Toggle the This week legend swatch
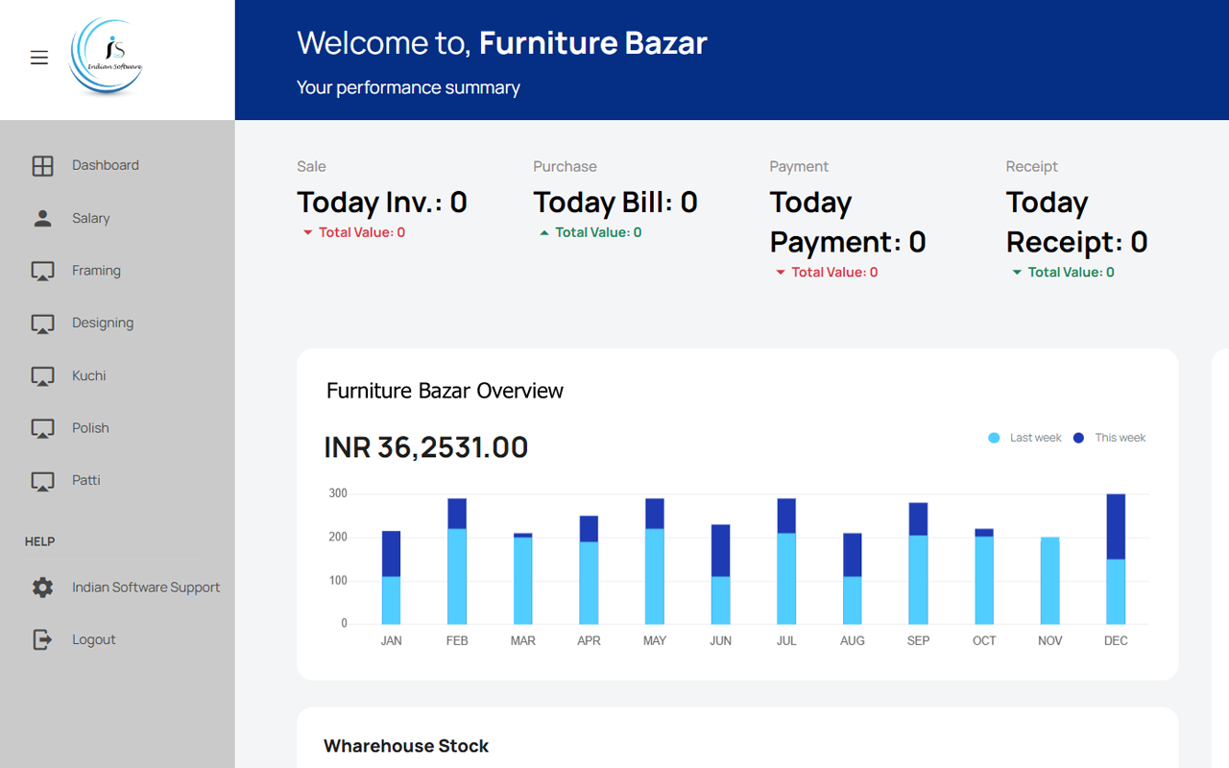Screen dimensions: 1229x768 (x=1078, y=438)
